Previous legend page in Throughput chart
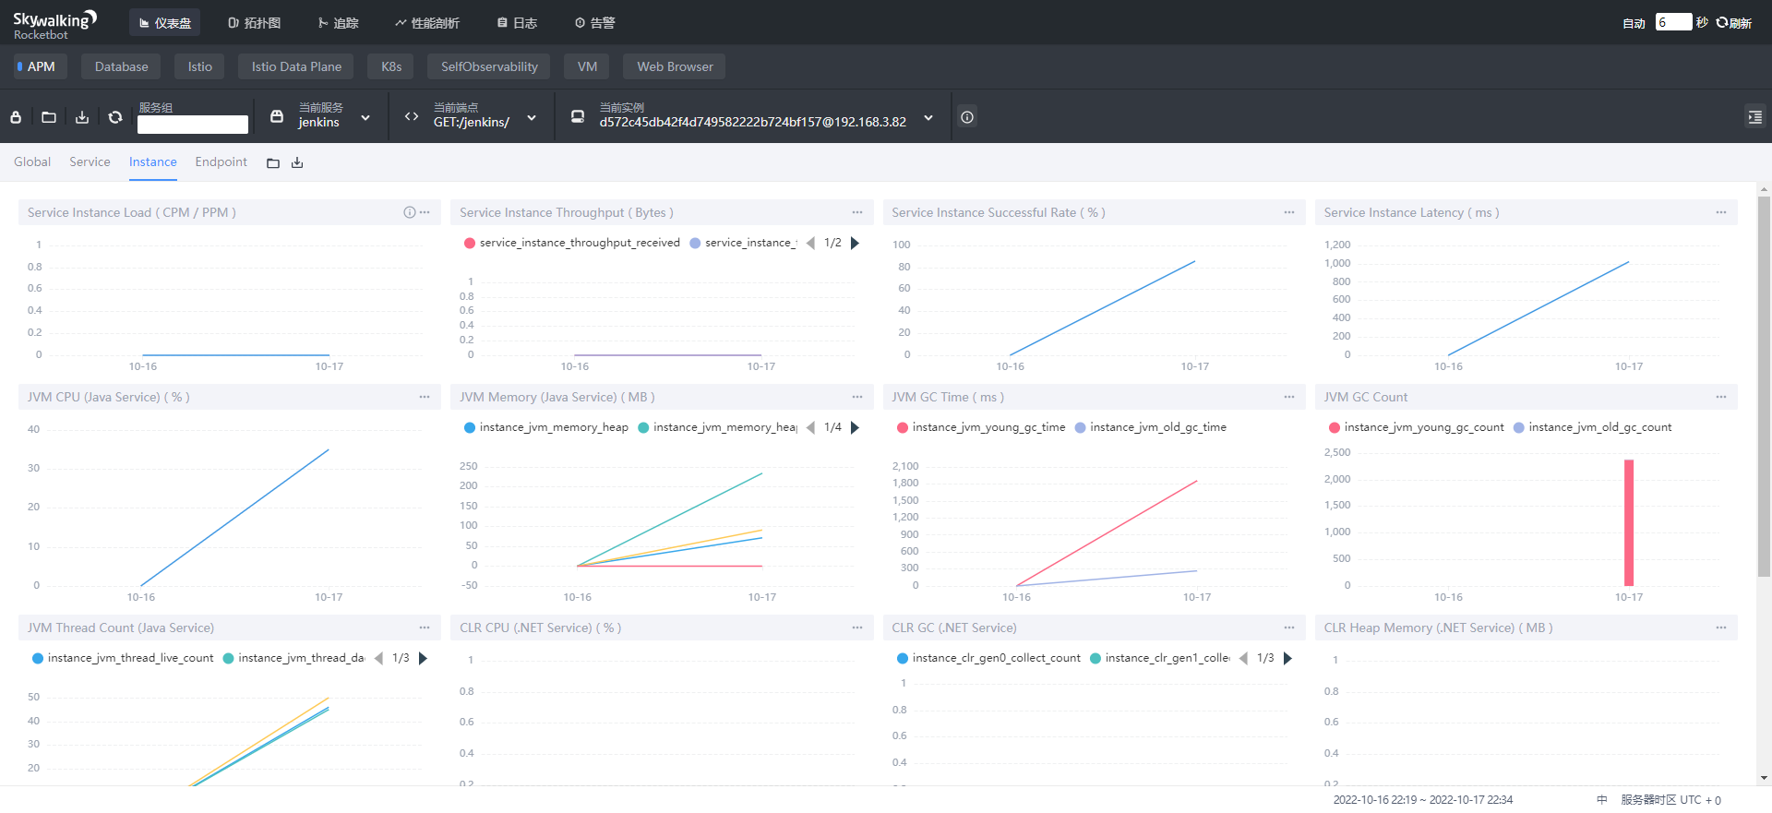Image resolution: width=1772 pixels, height=813 pixels. coord(810,243)
